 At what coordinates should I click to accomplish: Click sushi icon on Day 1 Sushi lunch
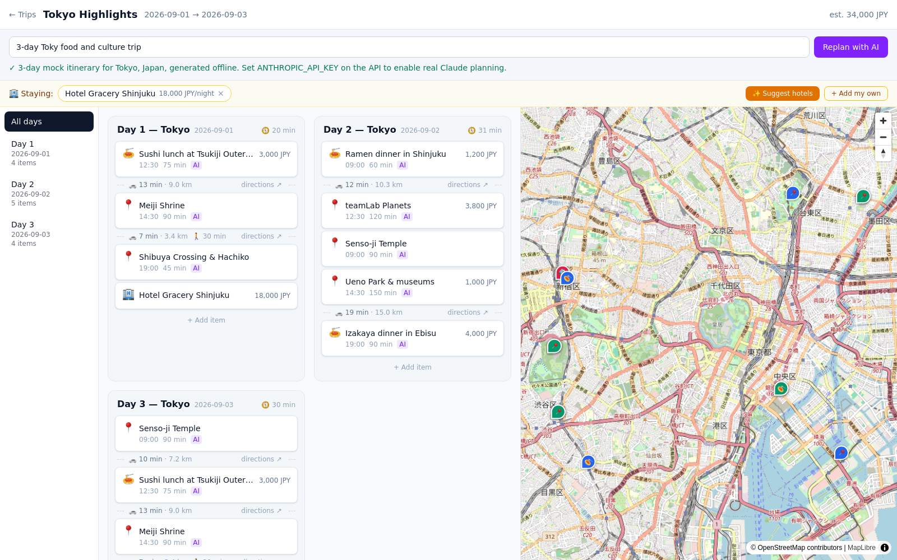click(x=128, y=153)
